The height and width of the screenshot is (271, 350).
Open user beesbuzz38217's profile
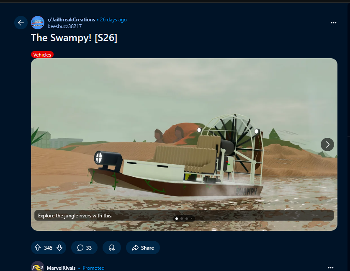coord(64,26)
